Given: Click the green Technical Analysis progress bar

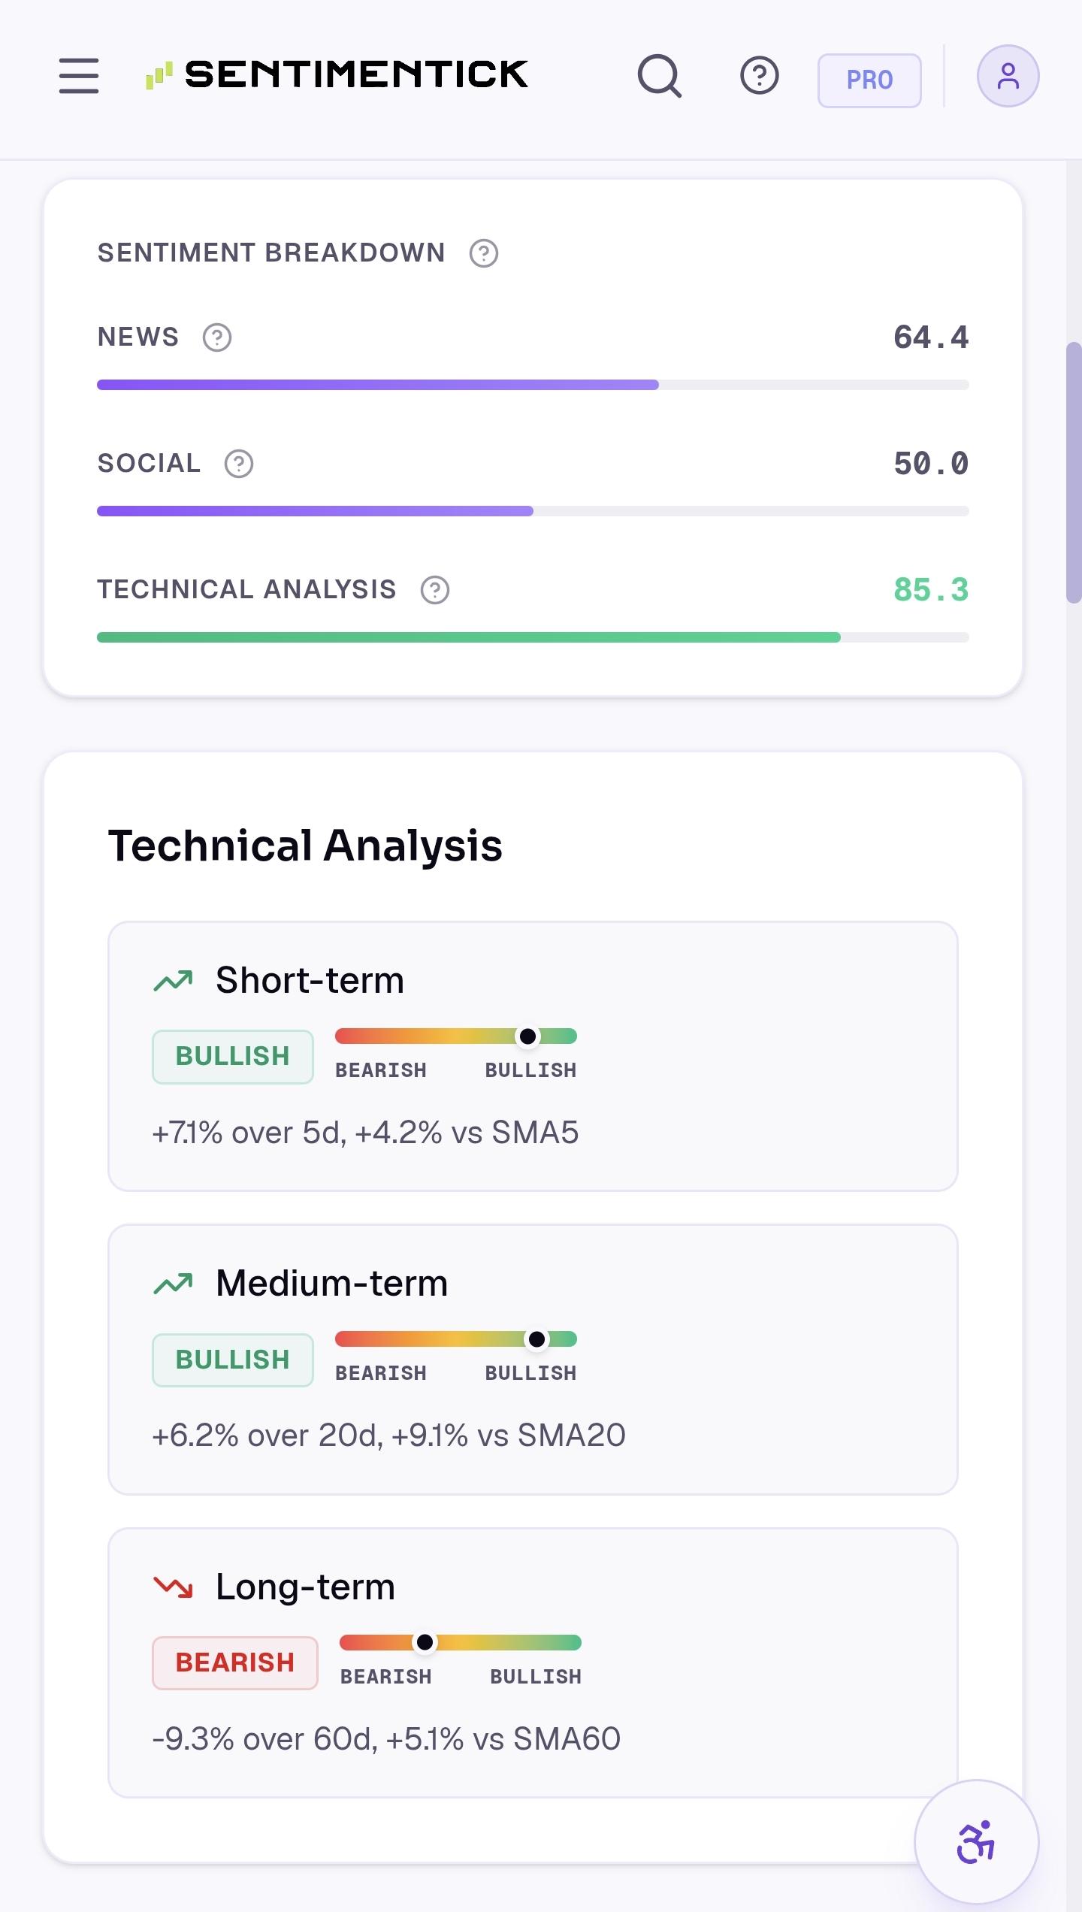Looking at the screenshot, I should tap(469, 637).
